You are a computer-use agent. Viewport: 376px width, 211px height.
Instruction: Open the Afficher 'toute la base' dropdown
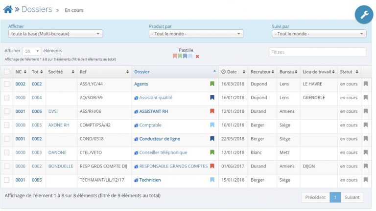pos(55,34)
